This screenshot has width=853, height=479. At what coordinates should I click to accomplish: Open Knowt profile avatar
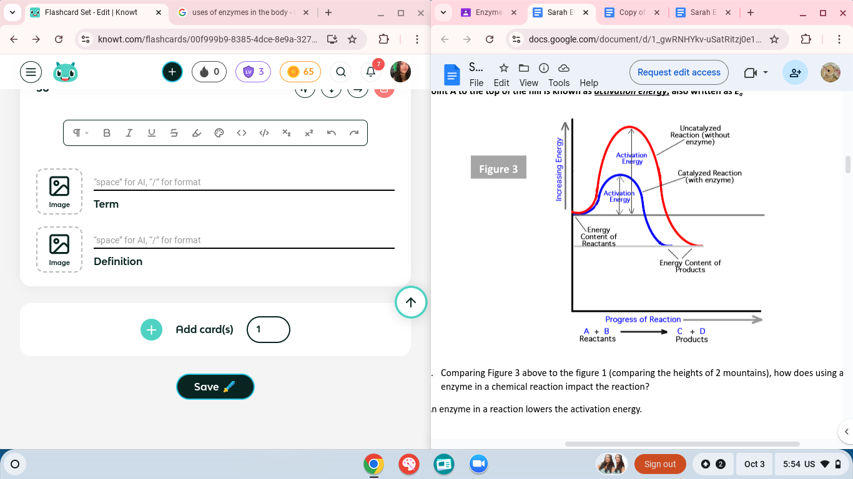[400, 72]
